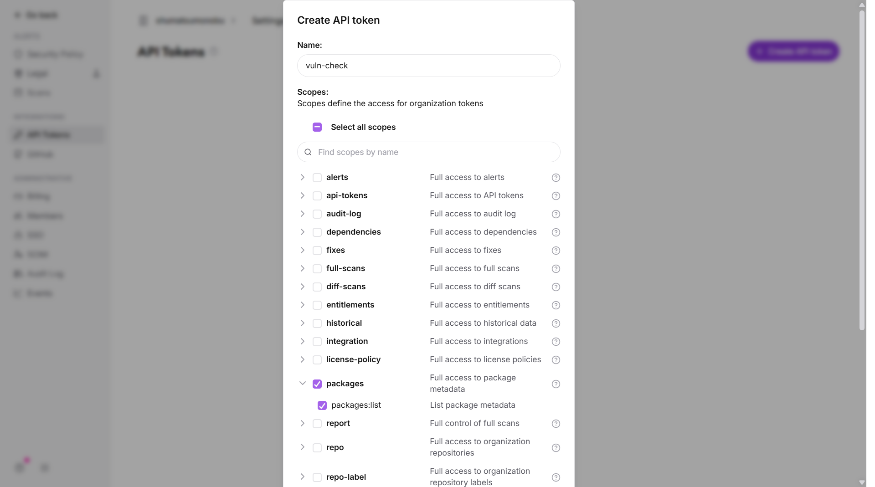Collapse the packages scope row
Viewport: 875px width, 487px height.
tap(302, 384)
